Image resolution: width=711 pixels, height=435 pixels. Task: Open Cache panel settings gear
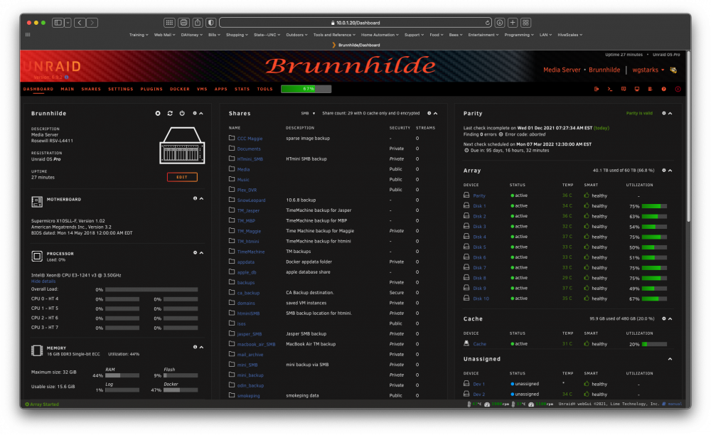click(x=664, y=318)
